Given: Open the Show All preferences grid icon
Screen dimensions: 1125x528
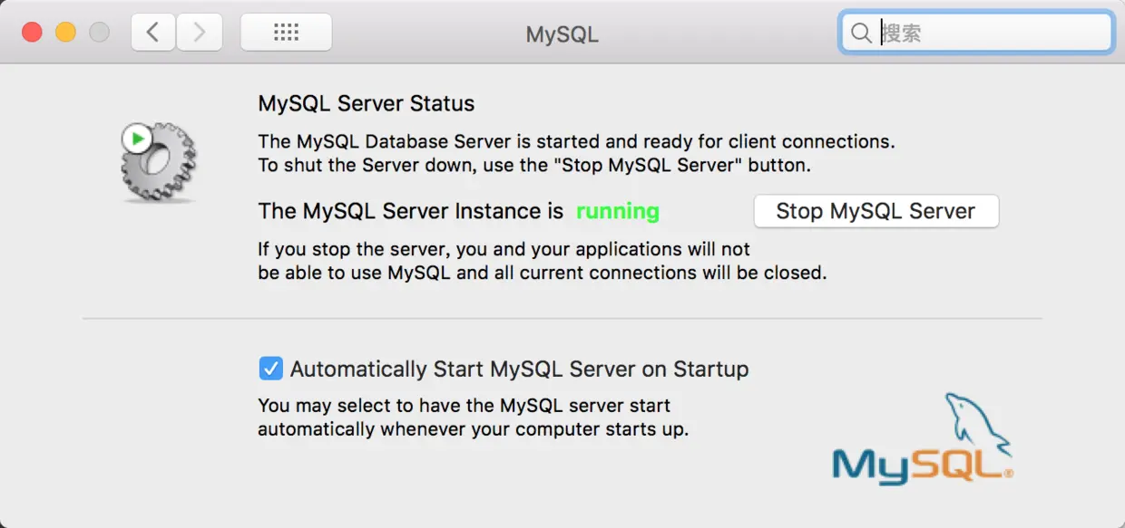Looking at the screenshot, I should (286, 32).
